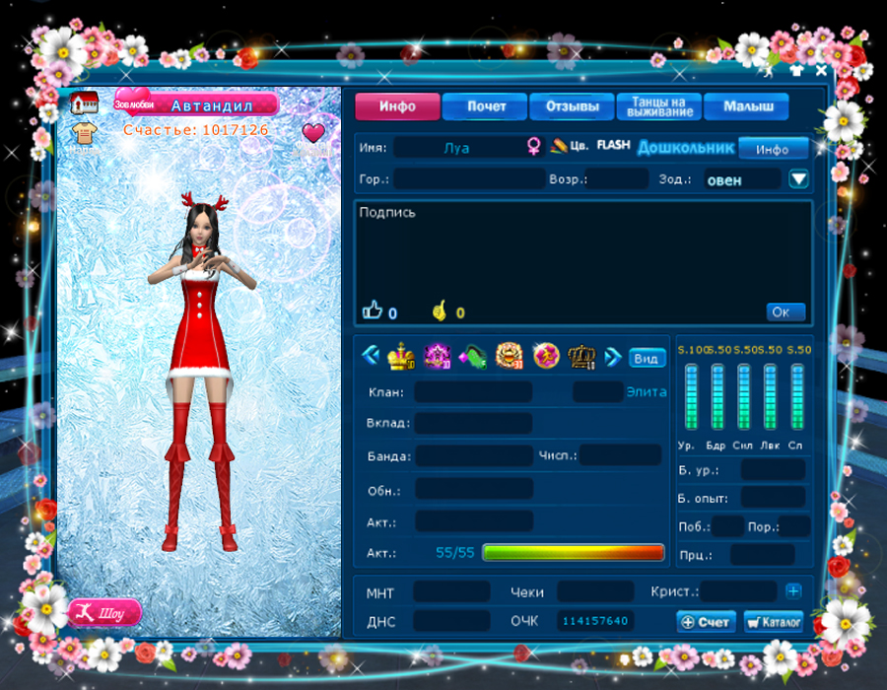Click the plus icon next to Крист.
The width and height of the screenshot is (887, 690).
(793, 591)
